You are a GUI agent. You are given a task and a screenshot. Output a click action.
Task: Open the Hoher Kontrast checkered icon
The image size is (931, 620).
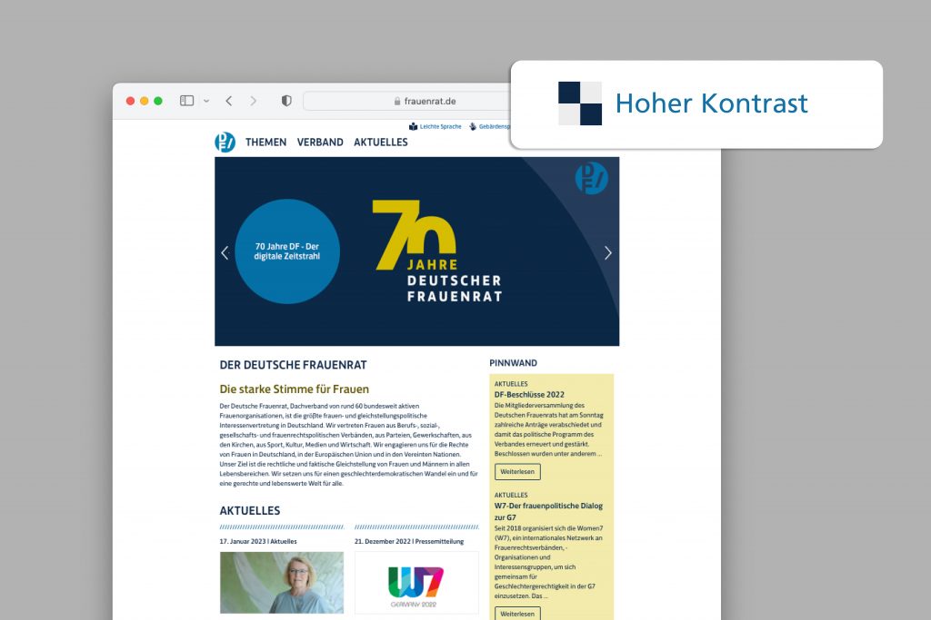pyautogui.click(x=579, y=103)
